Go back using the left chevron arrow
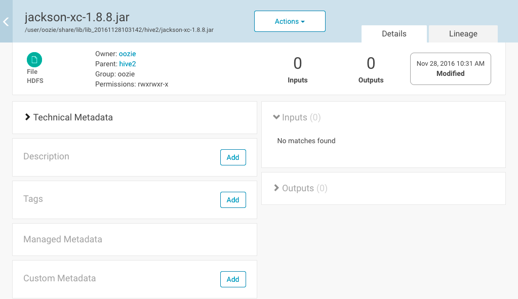The height and width of the screenshot is (299, 518). pyautogui.click(x=6, y=22)
